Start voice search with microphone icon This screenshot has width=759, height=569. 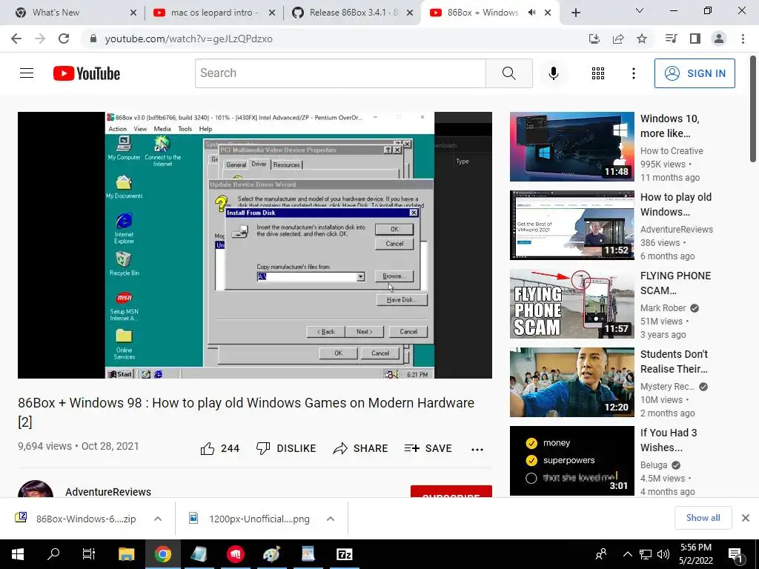point(554,73)
